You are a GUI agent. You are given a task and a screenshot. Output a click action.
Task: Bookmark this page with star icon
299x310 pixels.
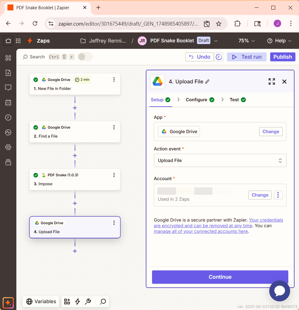point(218,24)
